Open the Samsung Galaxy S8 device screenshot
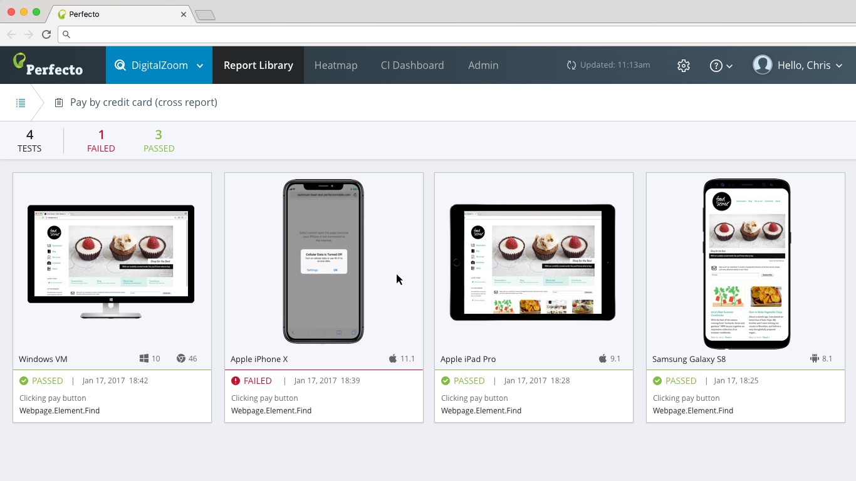Screen dimensions: 856x481 (746, 263)
